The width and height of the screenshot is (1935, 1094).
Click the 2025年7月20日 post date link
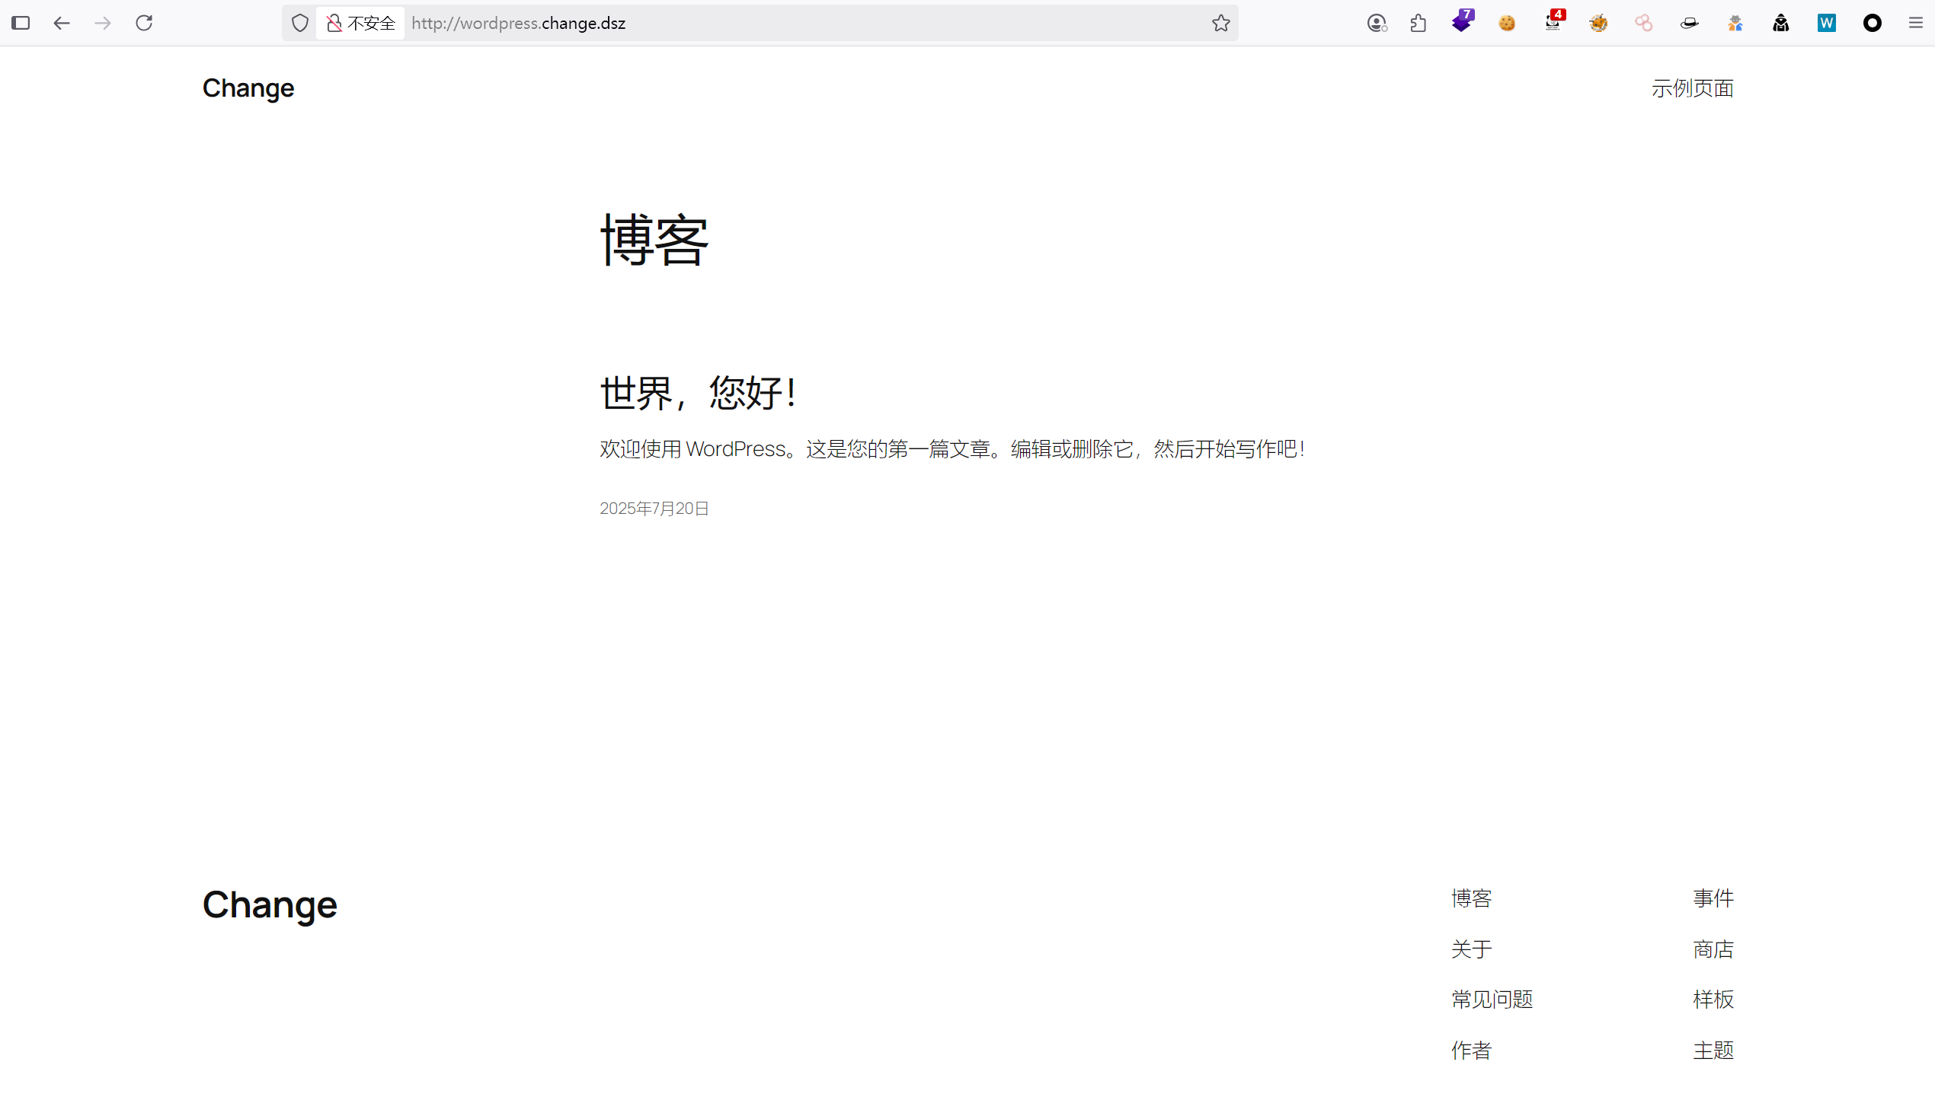[x=654, y=508]
